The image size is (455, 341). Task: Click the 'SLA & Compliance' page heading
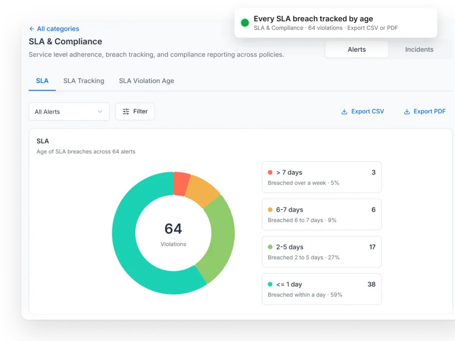point(65,41)
